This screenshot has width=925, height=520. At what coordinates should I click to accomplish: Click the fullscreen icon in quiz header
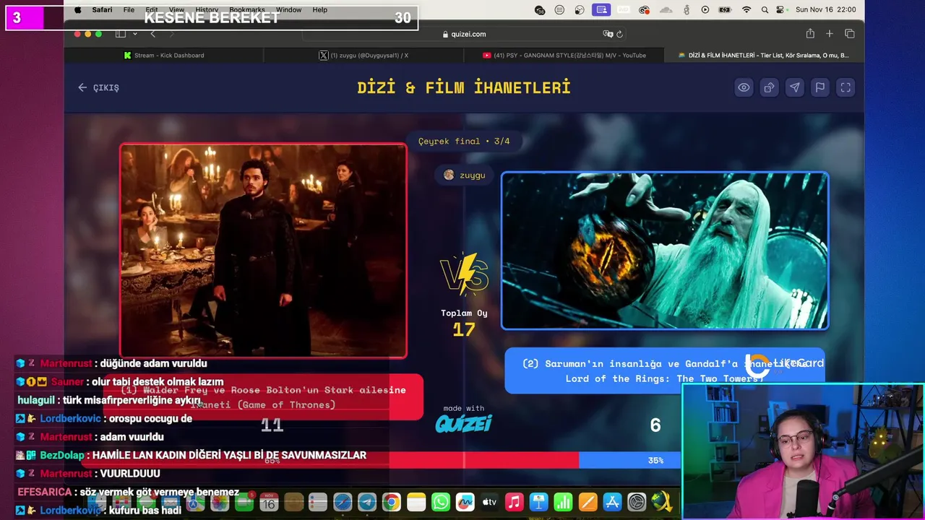[846, 87]
